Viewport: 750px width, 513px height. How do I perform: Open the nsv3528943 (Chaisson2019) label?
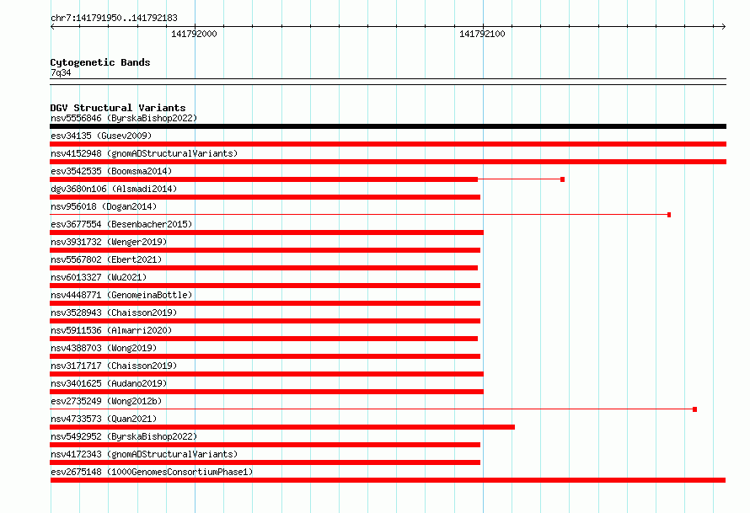pyautogui.click(x=114, y=313)
